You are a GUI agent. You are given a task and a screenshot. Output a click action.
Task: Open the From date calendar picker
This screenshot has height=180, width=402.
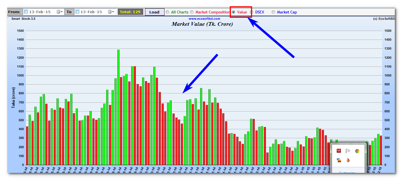[60, 12]
